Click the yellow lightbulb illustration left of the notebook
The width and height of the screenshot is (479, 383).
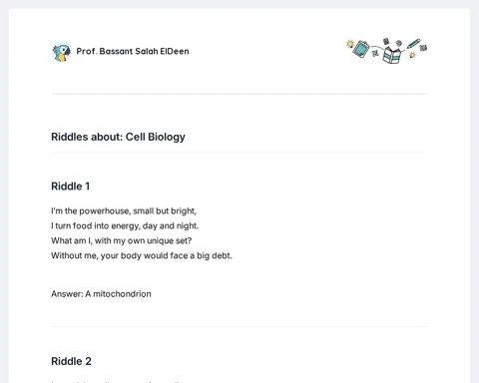(350, 44)
